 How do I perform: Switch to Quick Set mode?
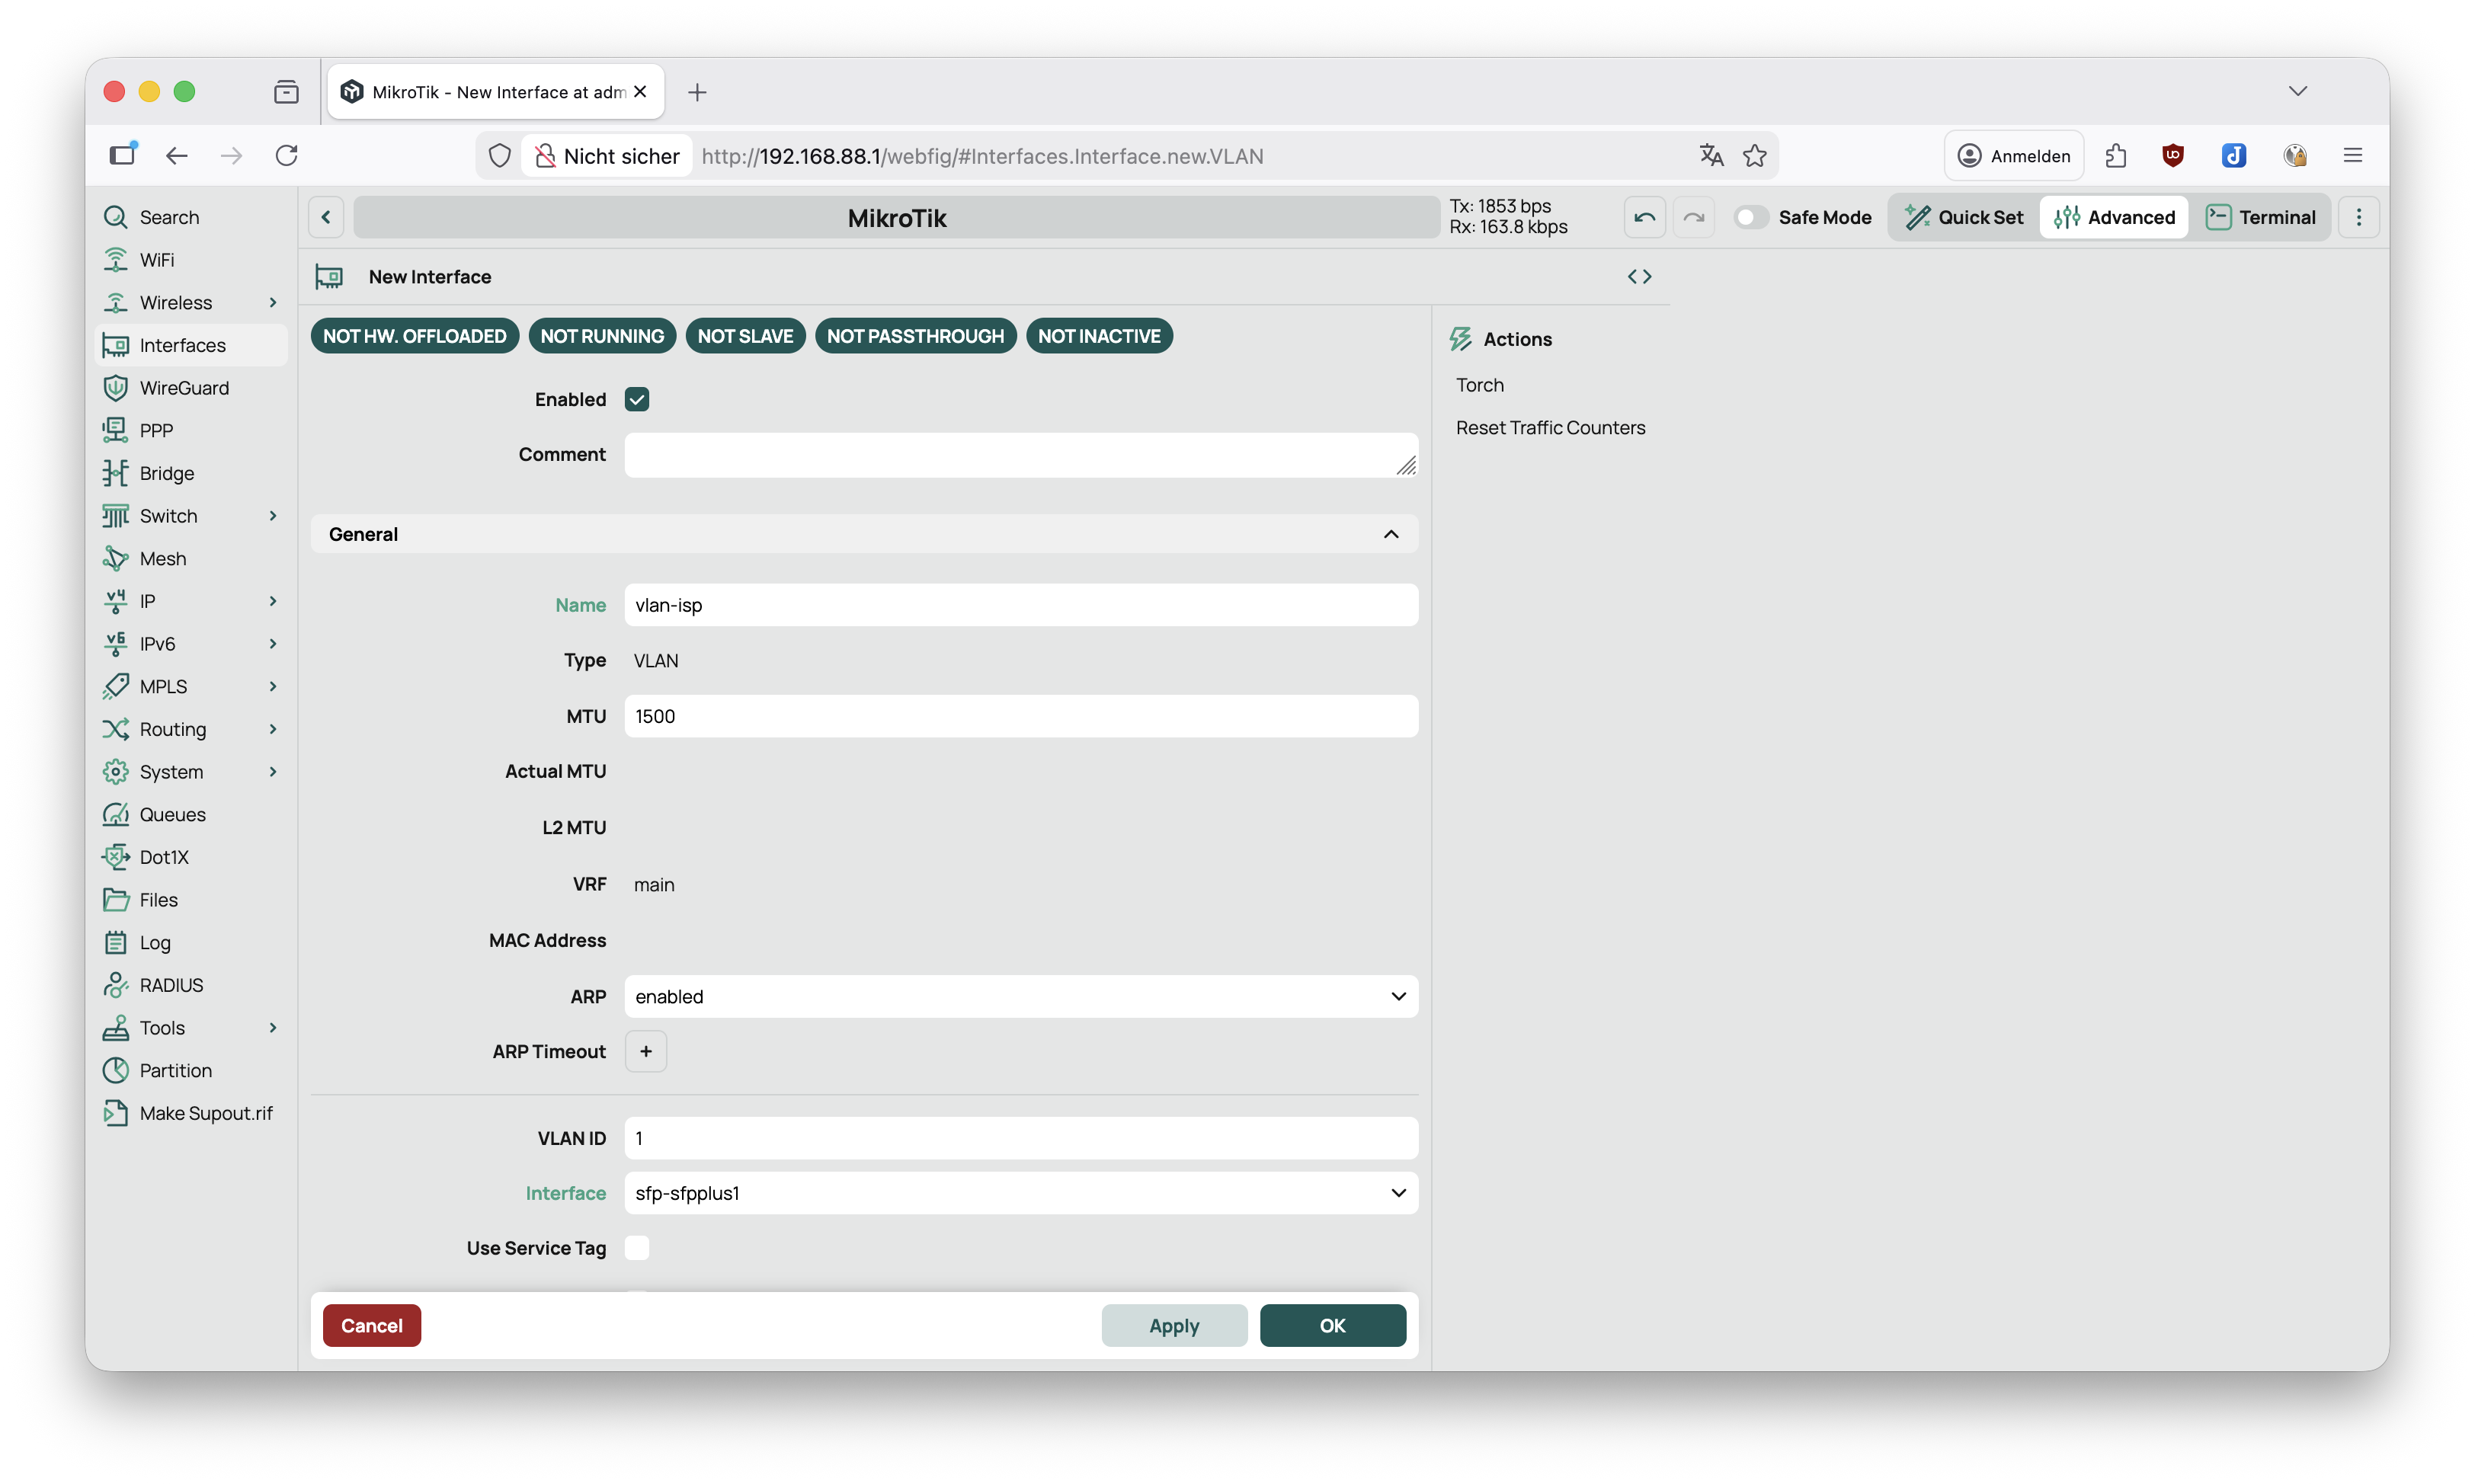point(1964,217)
